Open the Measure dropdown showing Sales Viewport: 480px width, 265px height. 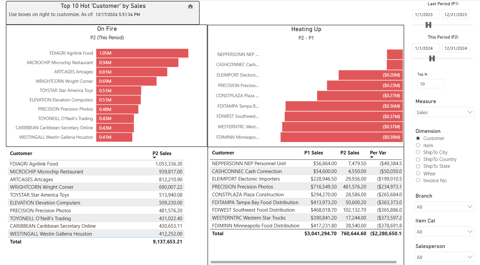click(x=445, y=112)
